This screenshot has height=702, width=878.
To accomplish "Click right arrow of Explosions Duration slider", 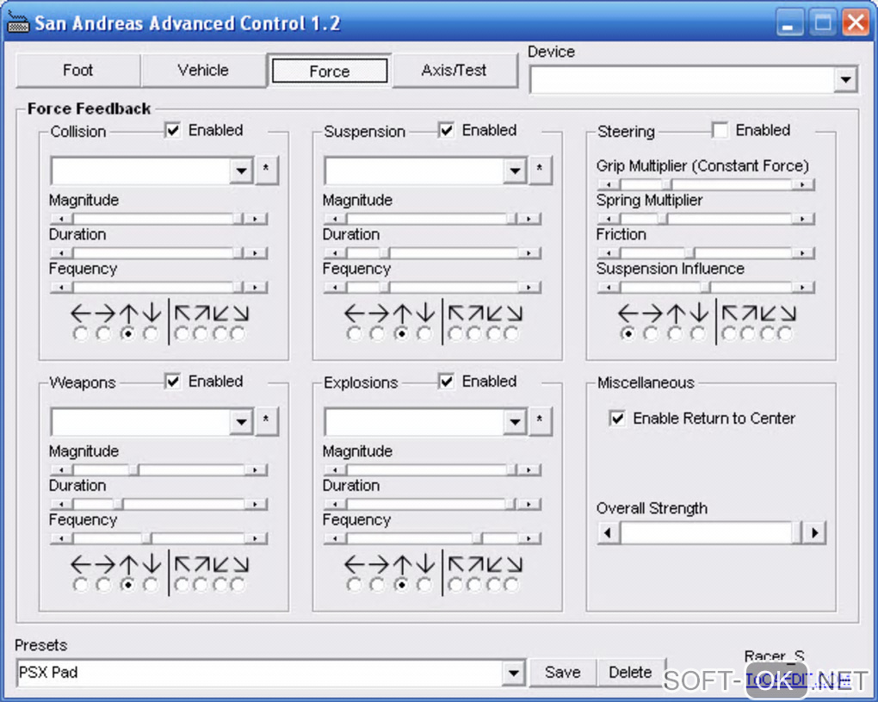I will click(529, 504).
